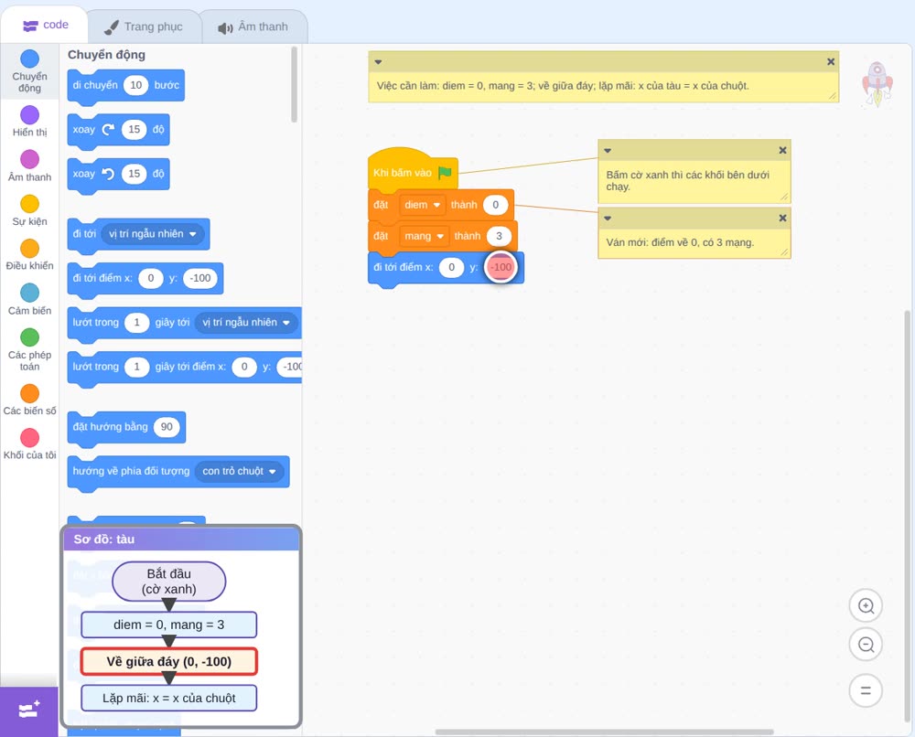Screen dimensions: 915x737
Task: Collapse the 'Việc cần làm' comment
Action: [x=378, y=62]
